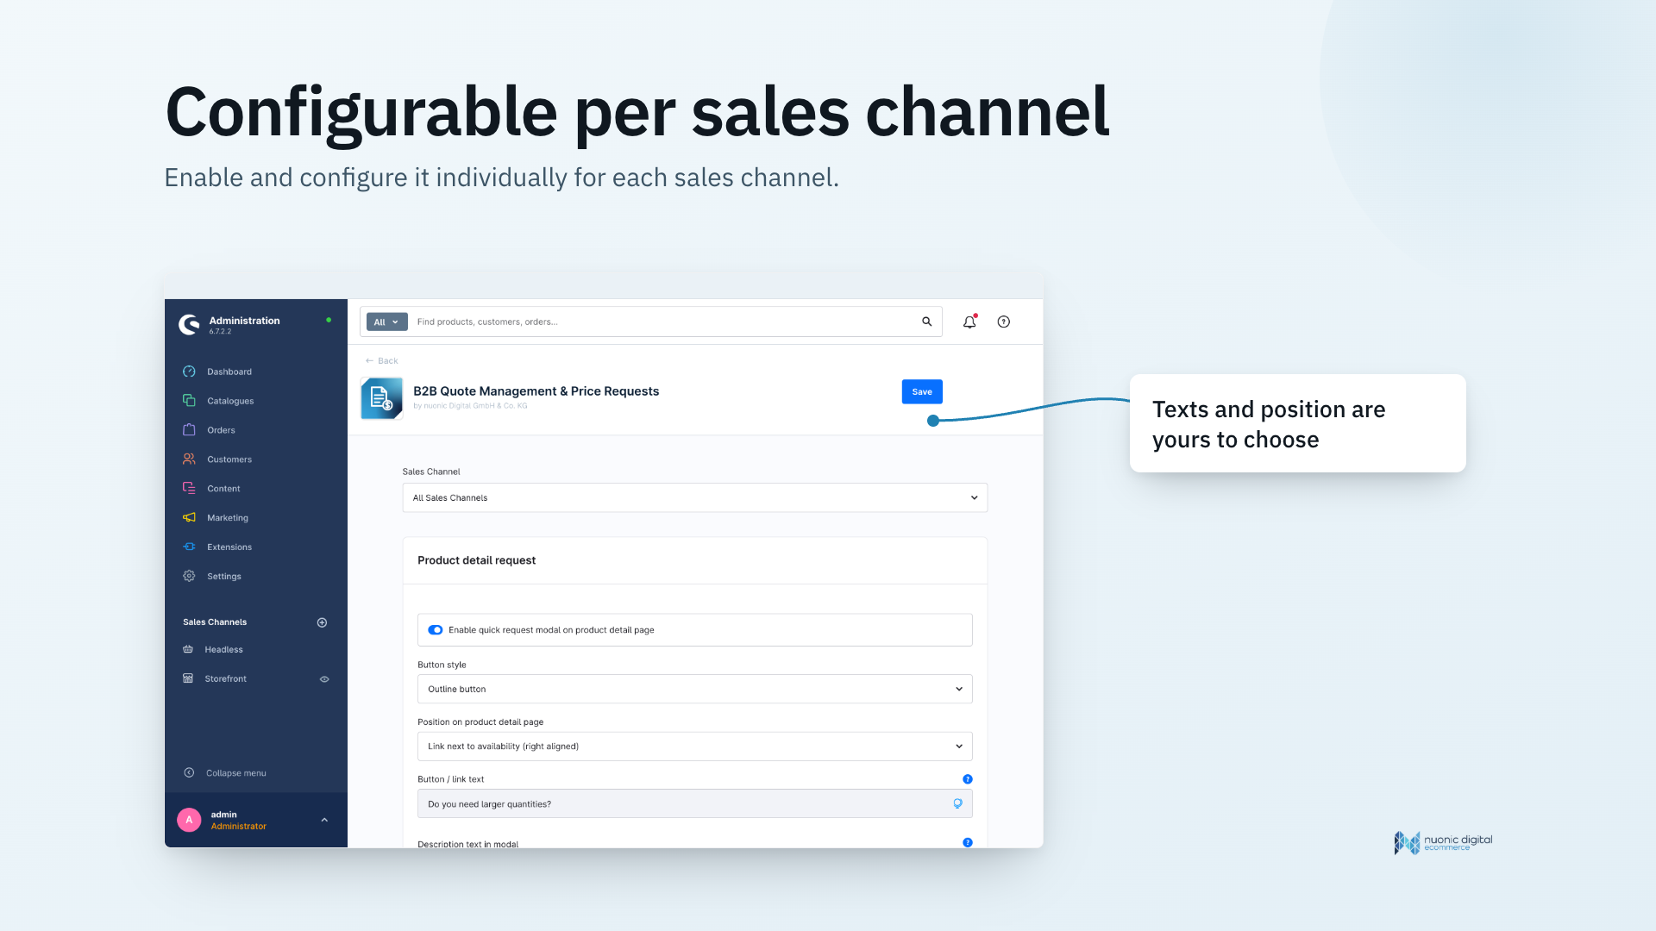Click the Customers people icon
The width and height of the screenshot is (1656, 931).
click(x=189, y=459)
